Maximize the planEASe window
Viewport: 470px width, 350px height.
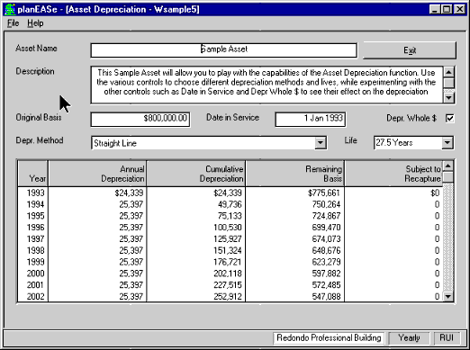tap(447, 9)
